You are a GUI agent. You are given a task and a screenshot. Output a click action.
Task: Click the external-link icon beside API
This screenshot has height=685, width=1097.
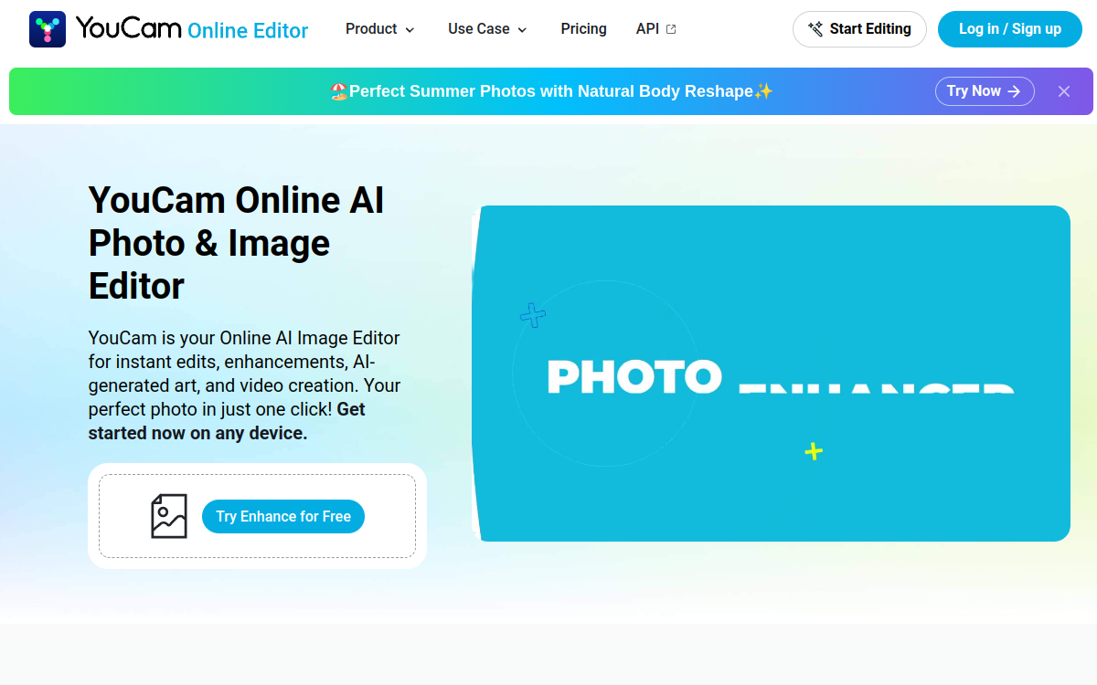click(671, 29)
